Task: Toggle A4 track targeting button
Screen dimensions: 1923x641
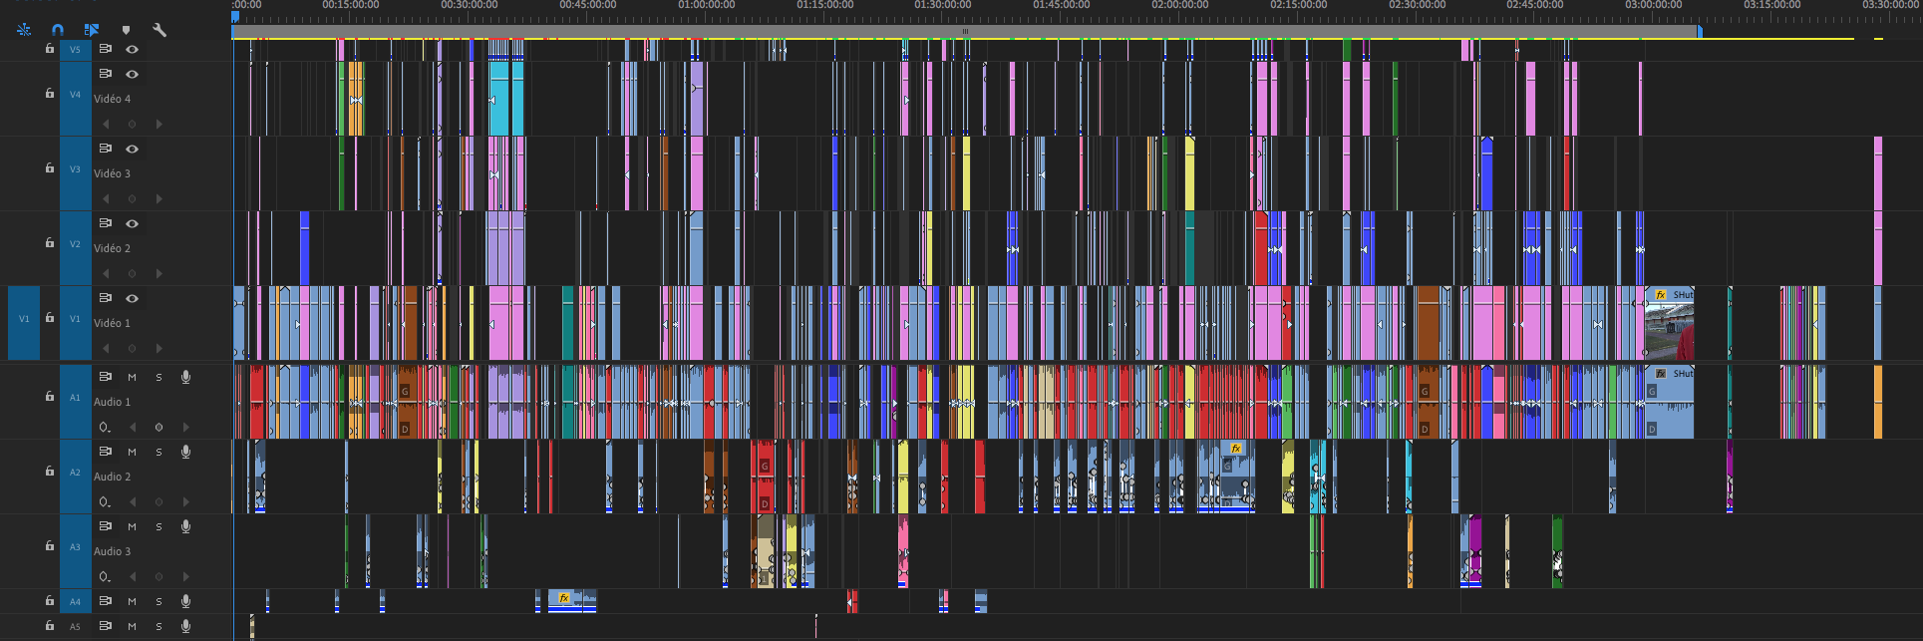Action: (x=75, y=601)
